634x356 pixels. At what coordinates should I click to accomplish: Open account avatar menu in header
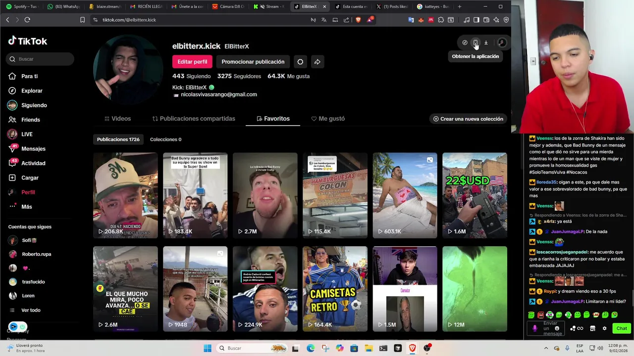pyautogui.click(x=502, y=43)
